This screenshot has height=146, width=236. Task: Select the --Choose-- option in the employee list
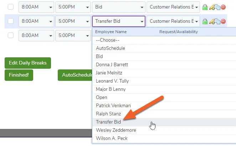(164, 40)
